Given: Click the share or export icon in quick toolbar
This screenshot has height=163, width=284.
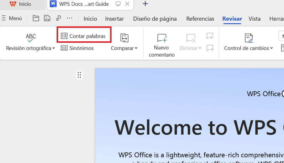Looking at the screenshot, I should 59,18.
